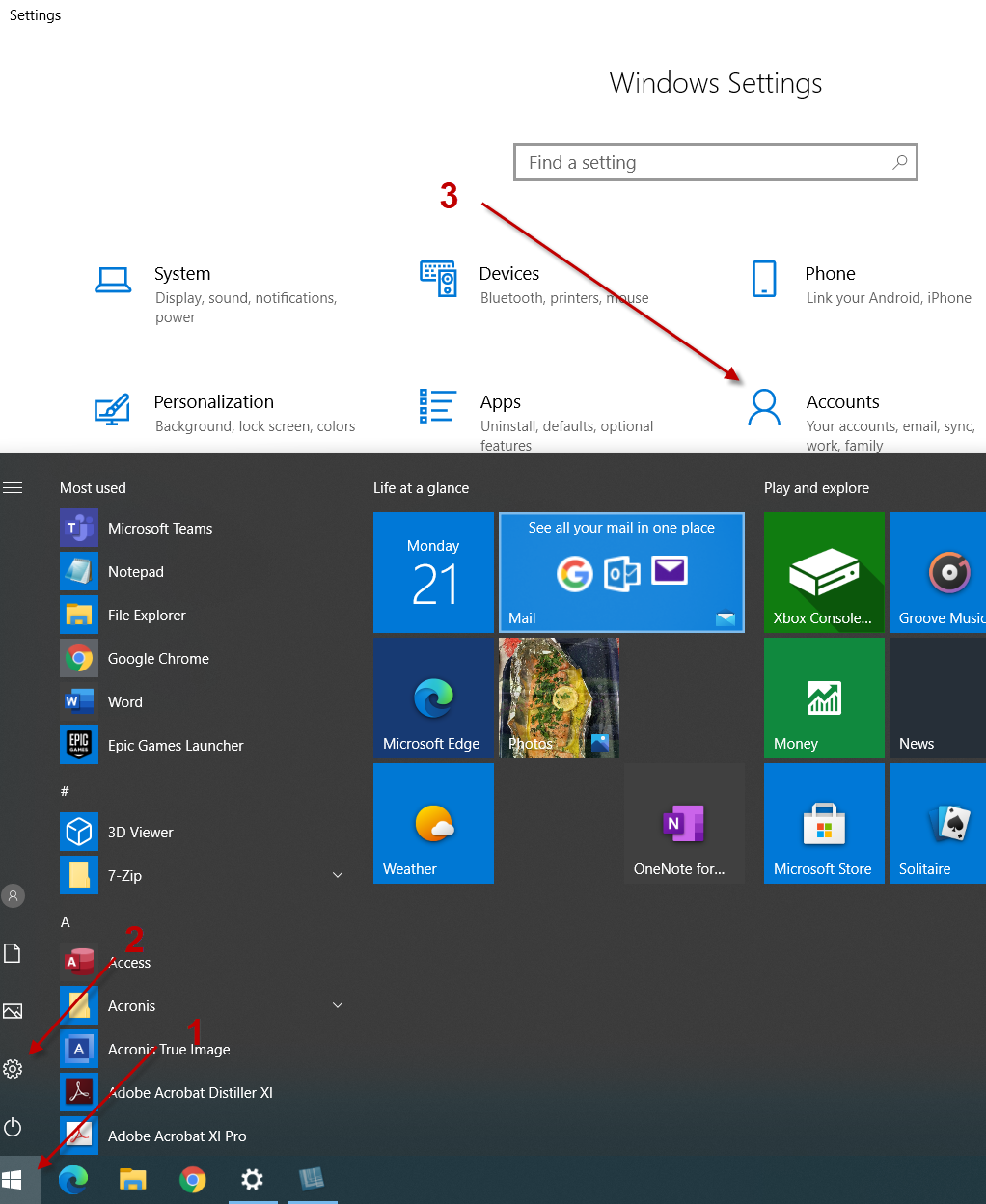Viewport: 986px width, 1204px height.
Task: Open the Phone settings category
Action: [x=861, y=284]
